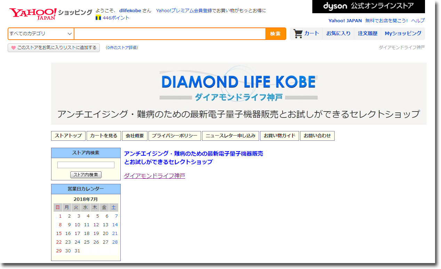Viewport: 441px width, 269px height.
Task: Open プライバシーポリシー tab
Action: [175, 136]
